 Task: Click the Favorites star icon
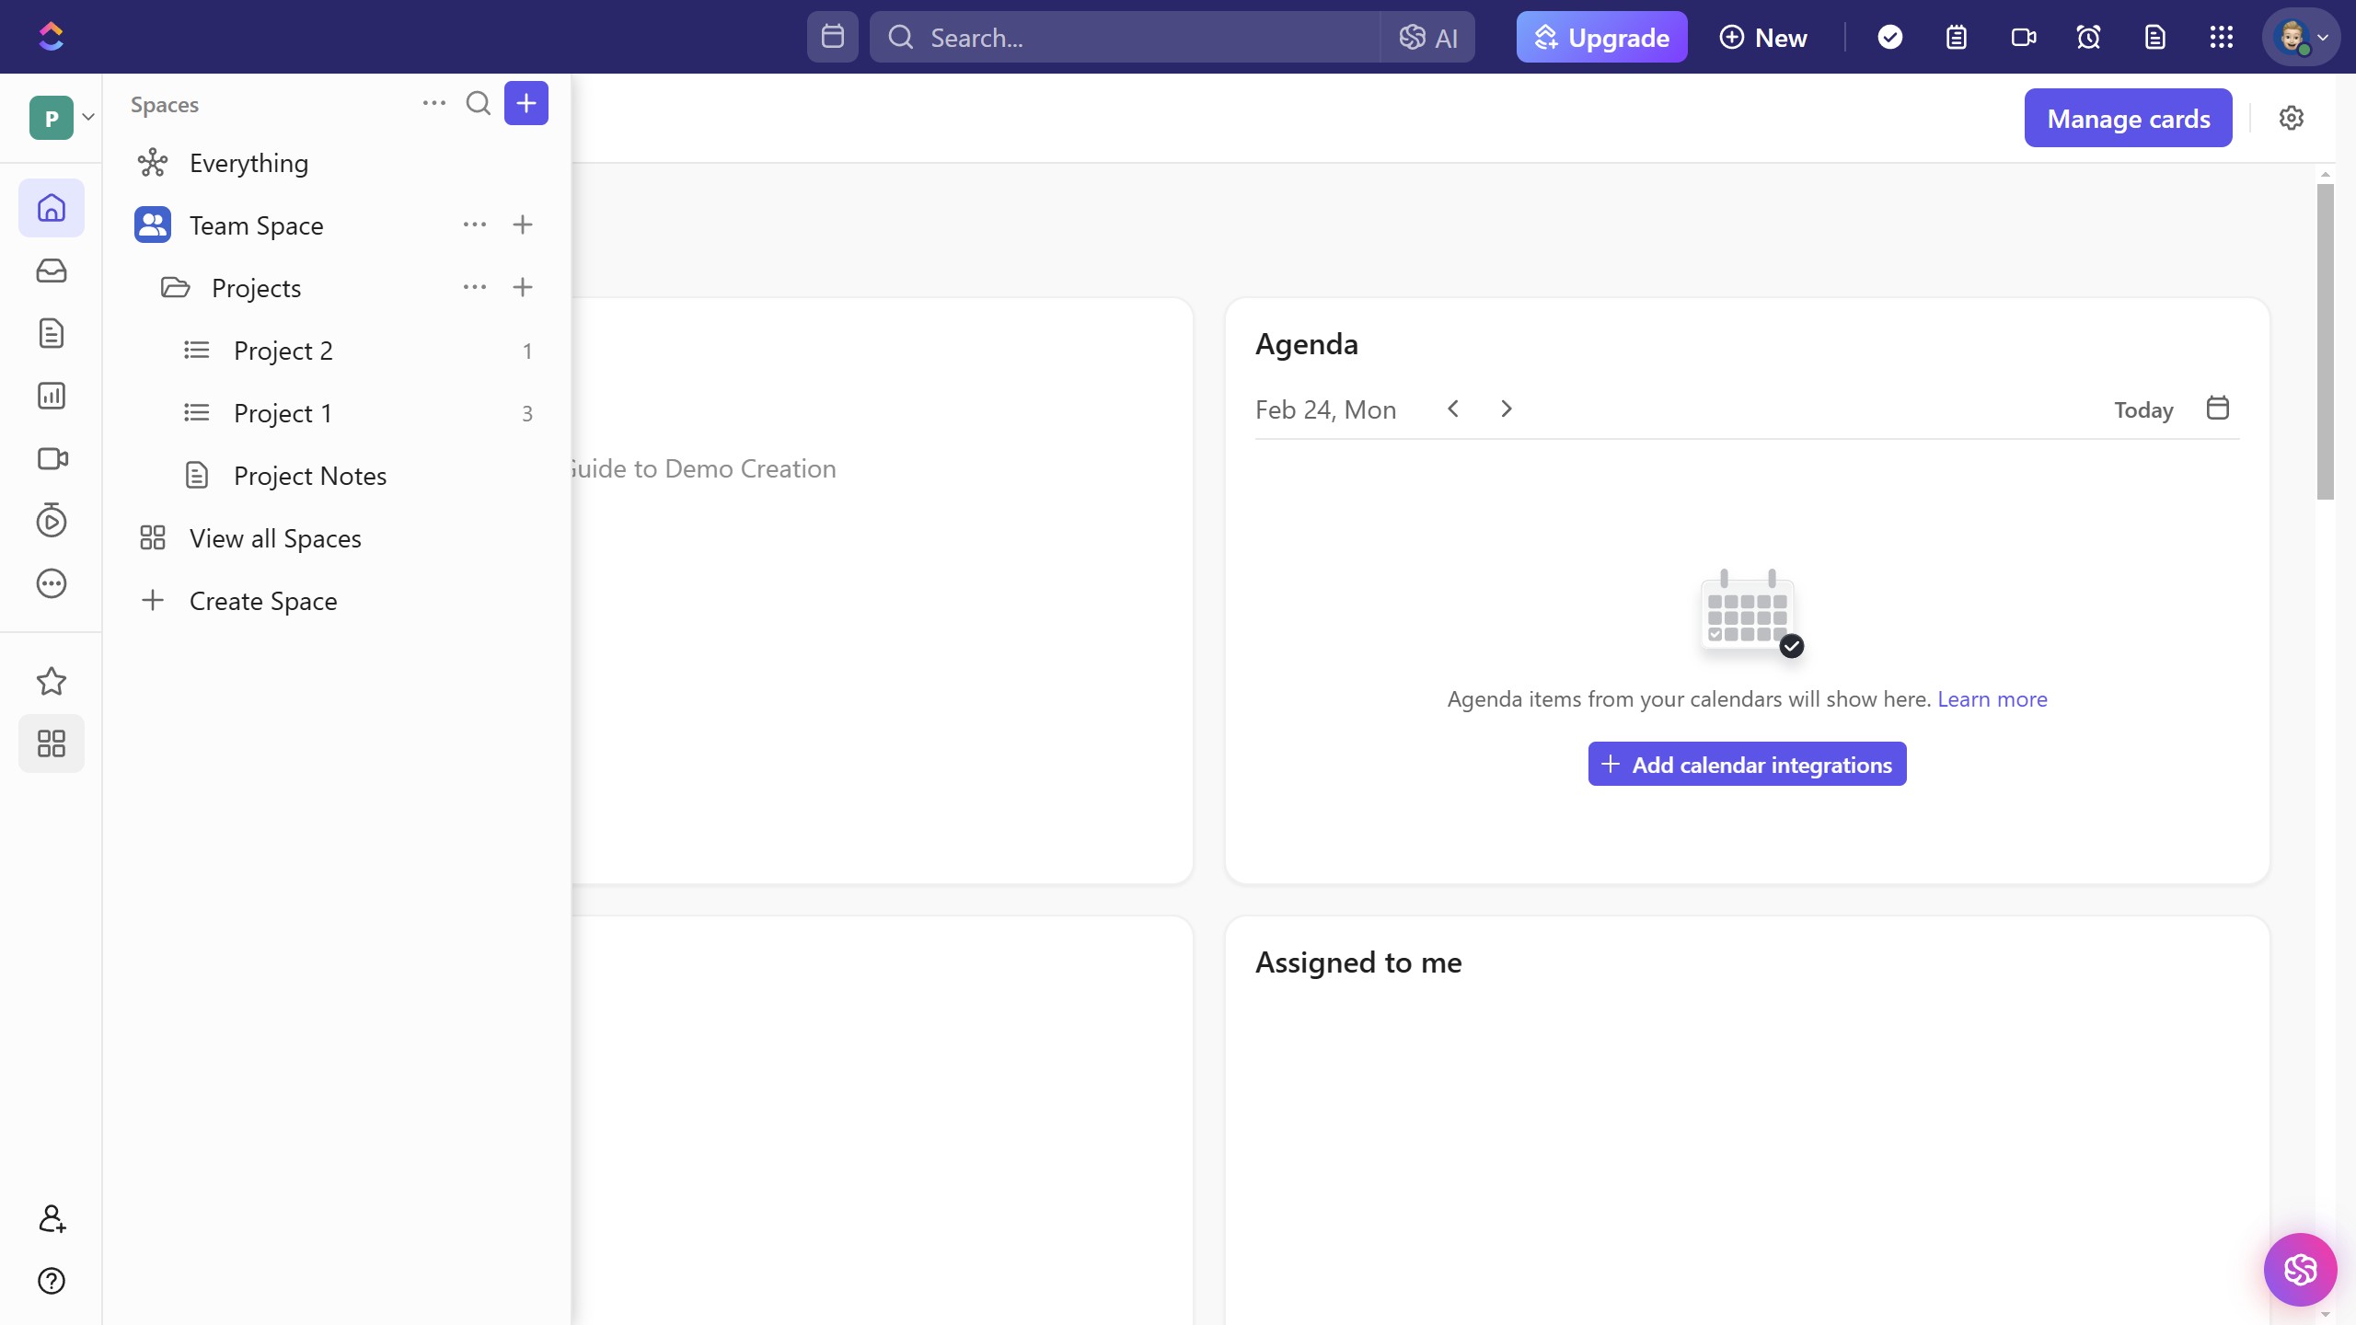52,681
